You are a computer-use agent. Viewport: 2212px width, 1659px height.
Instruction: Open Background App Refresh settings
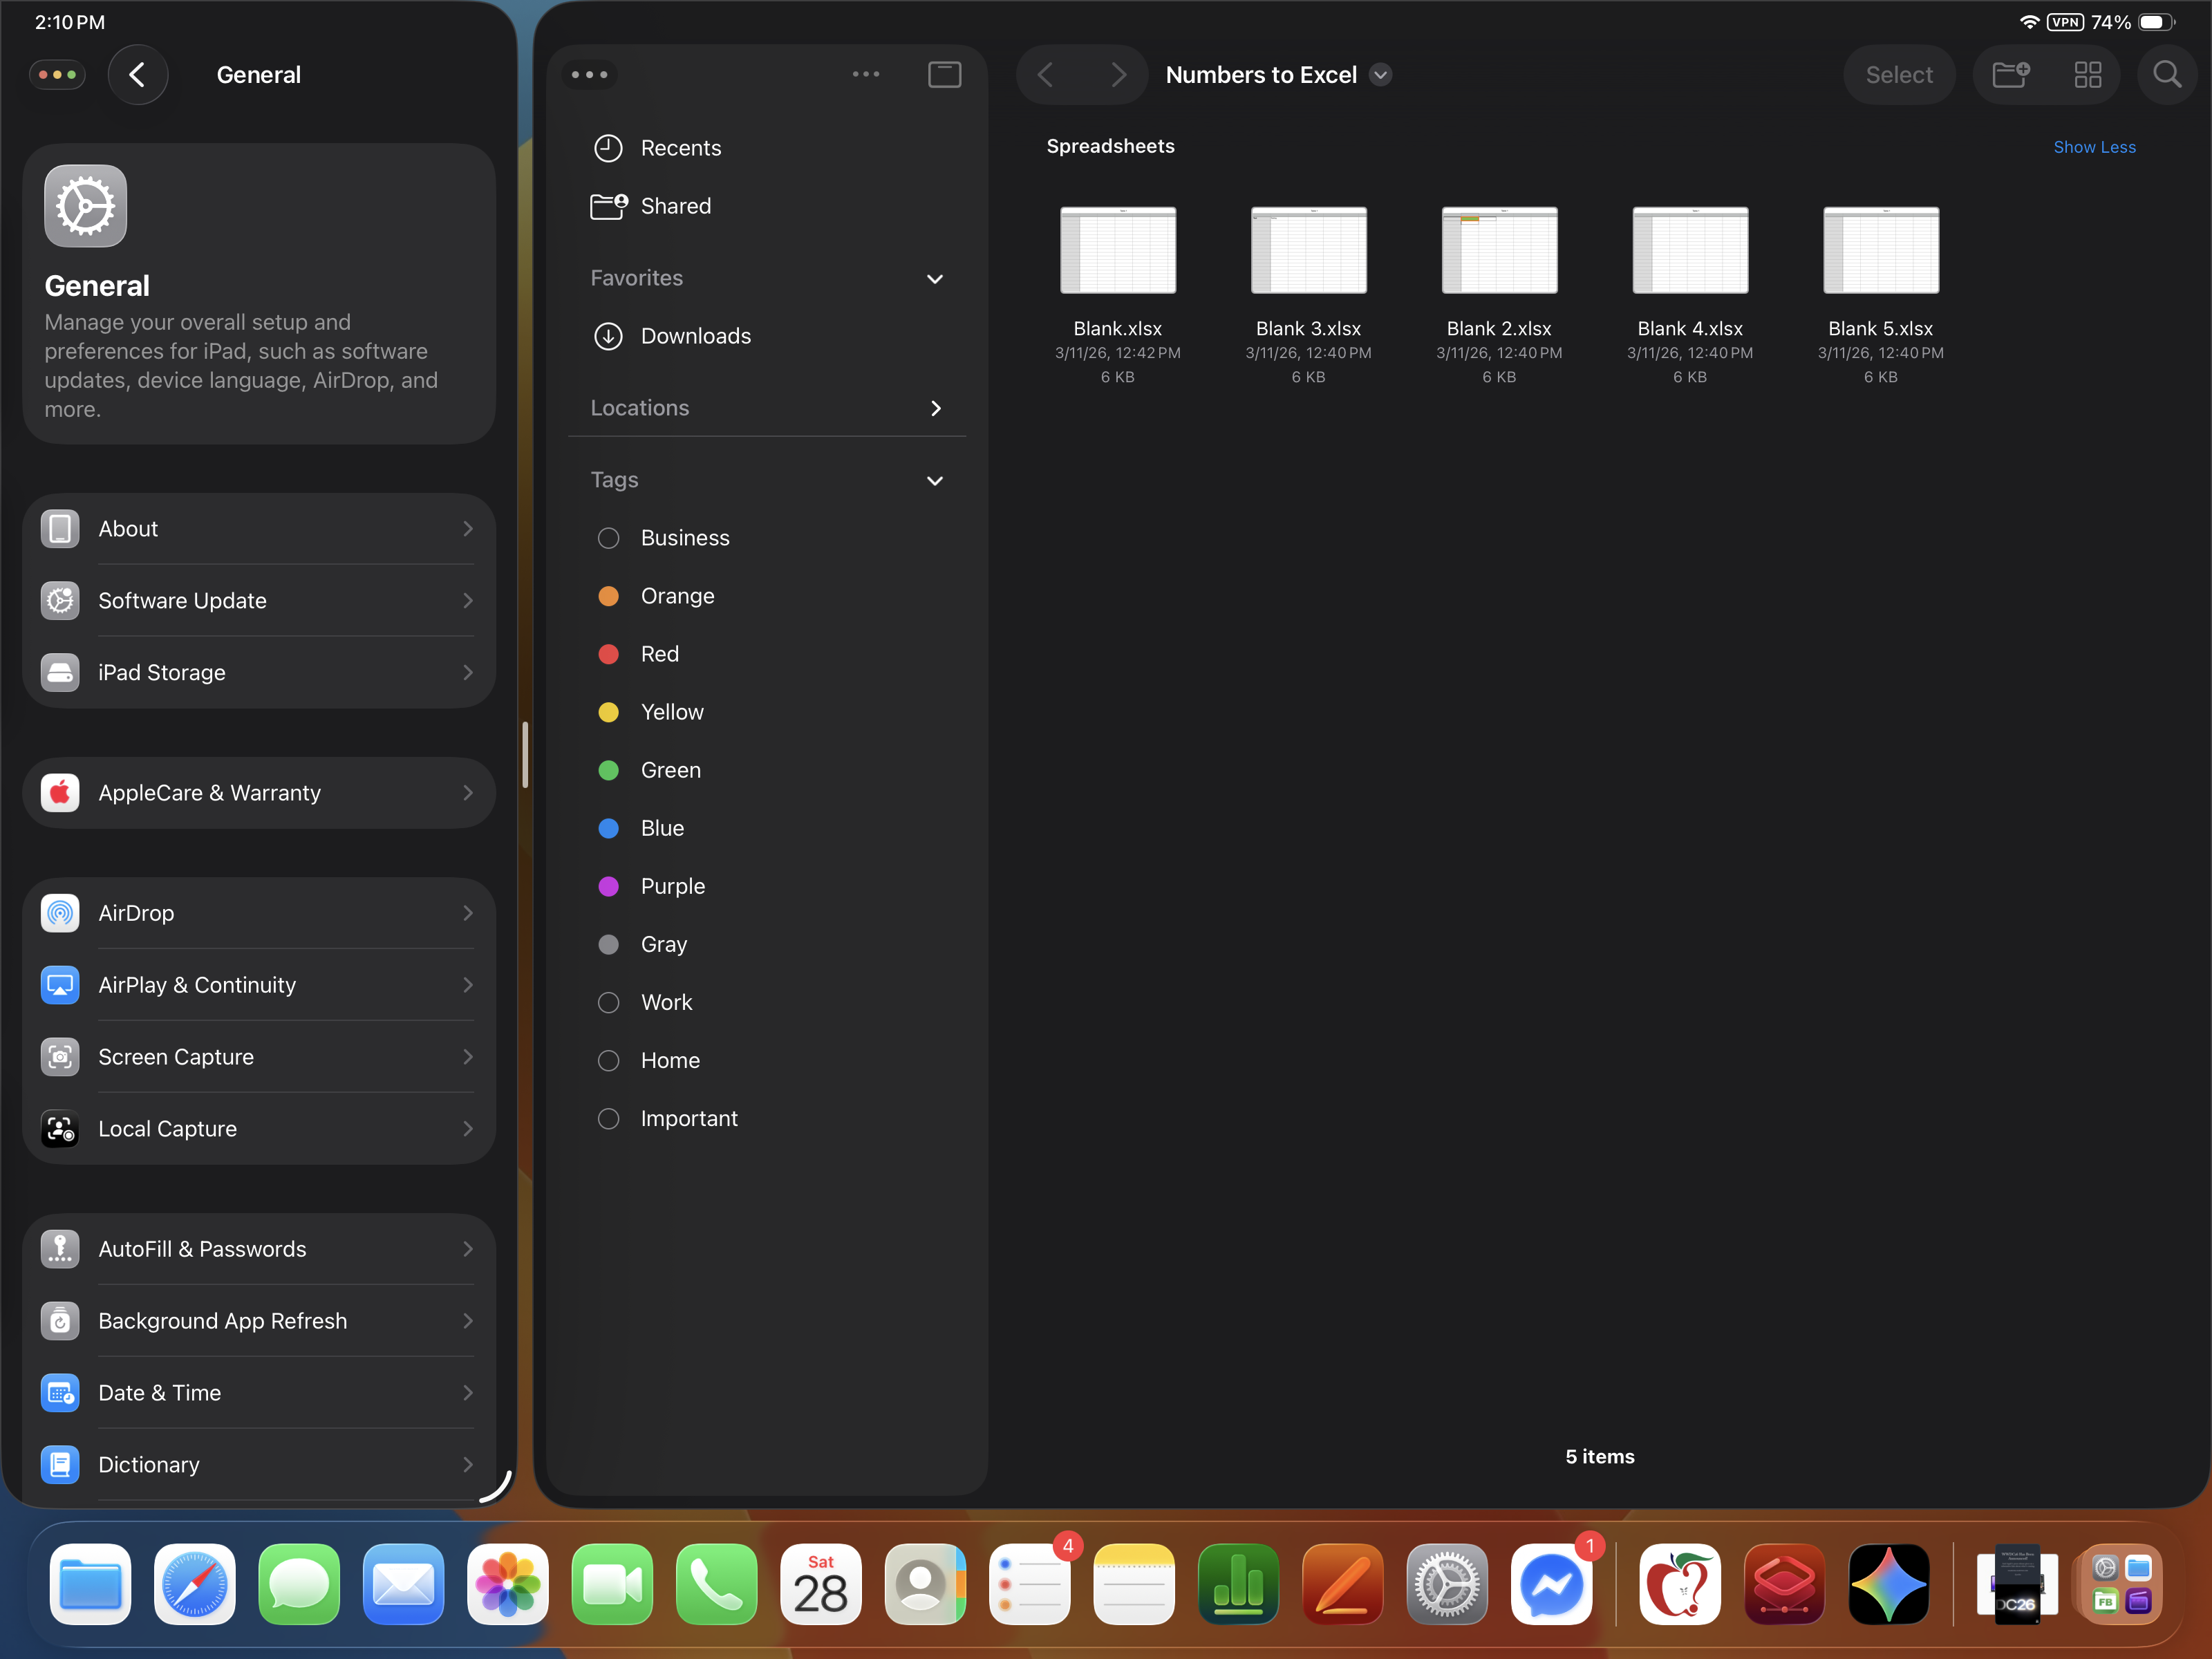(259, 1321)
